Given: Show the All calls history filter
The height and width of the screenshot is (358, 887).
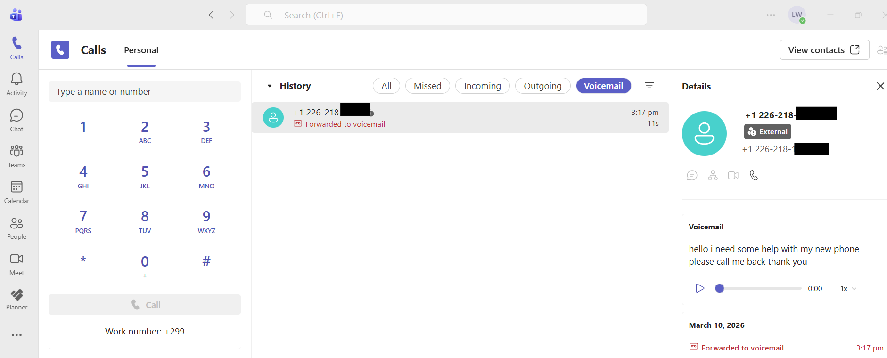Looking at the screenshot, I should click(x=386, y=86).
